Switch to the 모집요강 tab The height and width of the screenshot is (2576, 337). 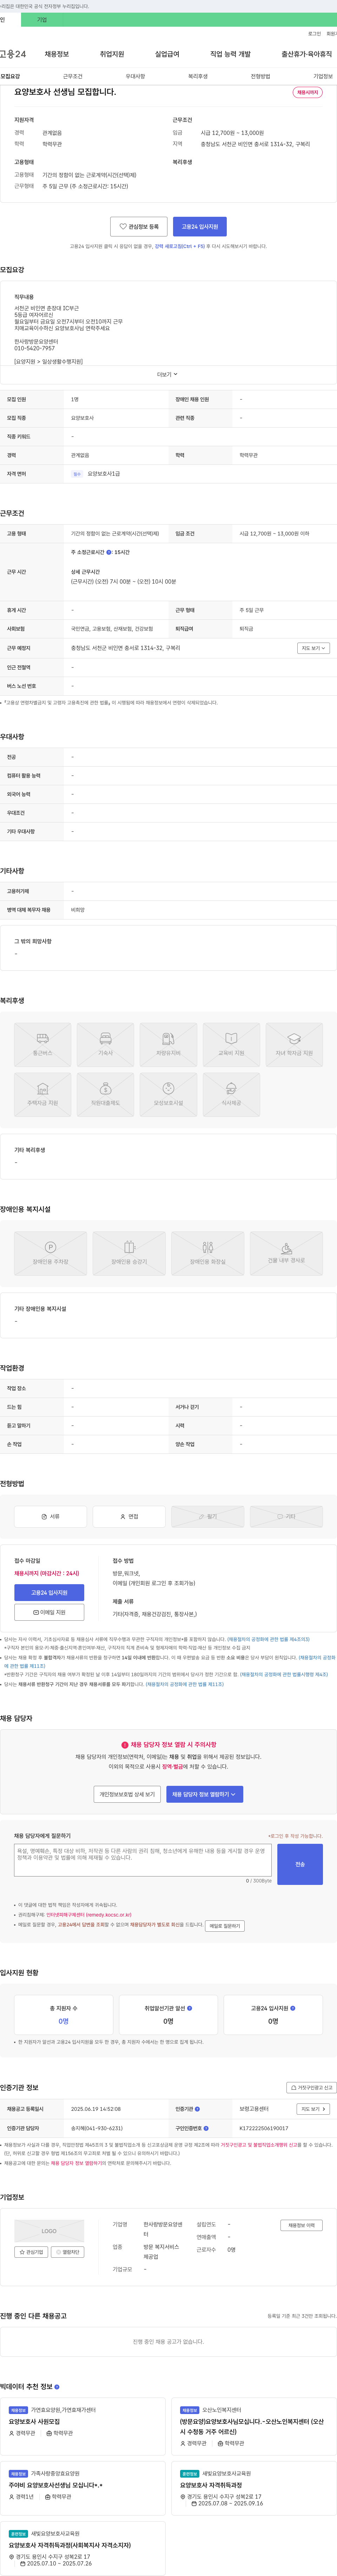[x=10, y=76]
